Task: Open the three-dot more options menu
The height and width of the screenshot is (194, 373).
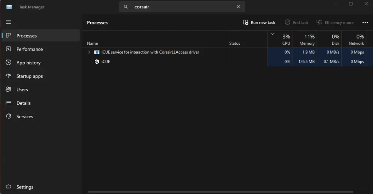Action: [365, 23]
